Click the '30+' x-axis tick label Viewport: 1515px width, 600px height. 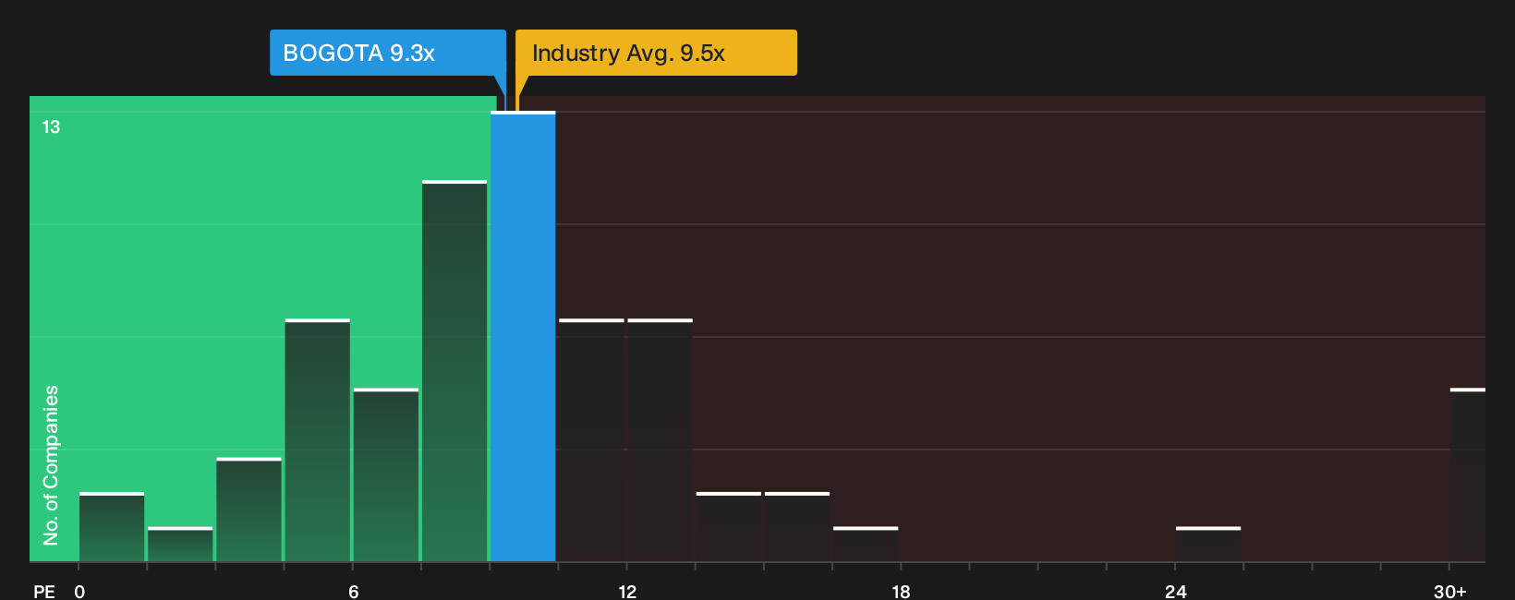(1449, 592)
